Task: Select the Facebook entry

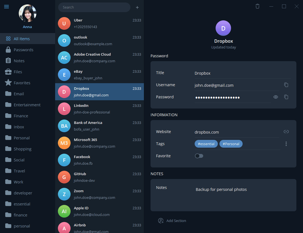Action: tap(100, 160)
